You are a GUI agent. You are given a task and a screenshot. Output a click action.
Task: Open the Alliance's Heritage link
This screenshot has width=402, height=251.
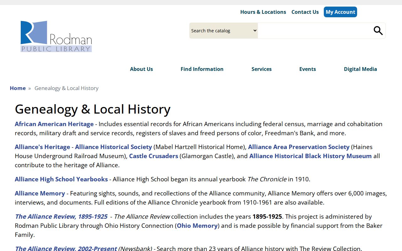coord(42,147)
